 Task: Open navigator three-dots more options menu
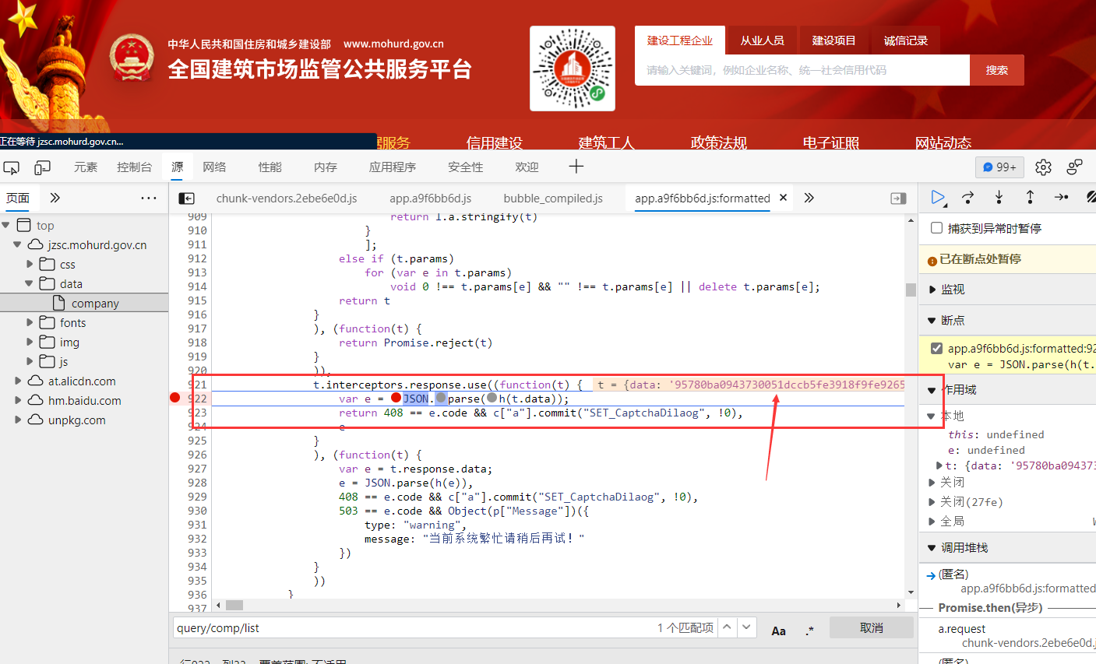tap(149, 198)
